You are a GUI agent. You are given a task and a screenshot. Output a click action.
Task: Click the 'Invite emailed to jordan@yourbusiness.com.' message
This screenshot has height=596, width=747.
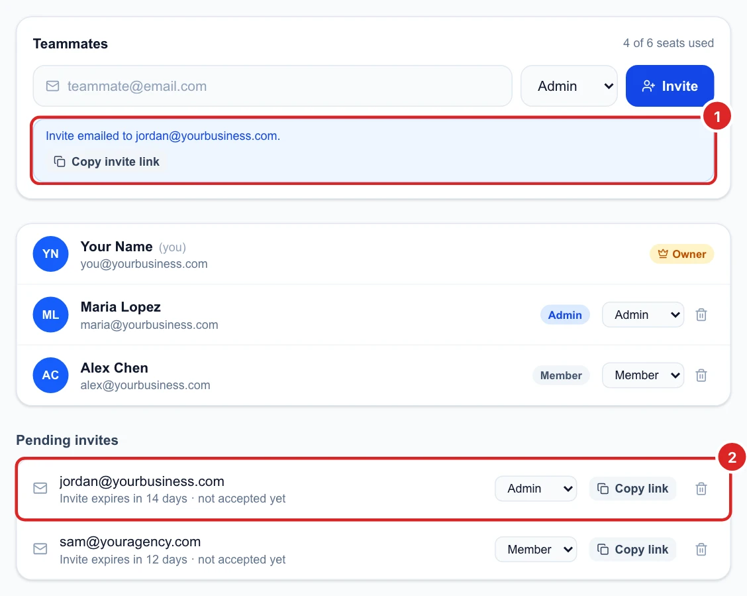163,136
